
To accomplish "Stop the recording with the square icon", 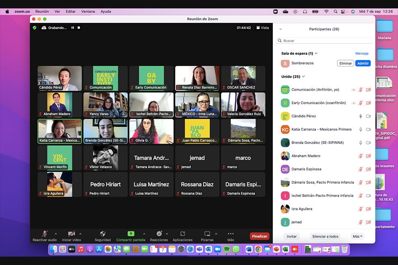I will click(79, 27).
